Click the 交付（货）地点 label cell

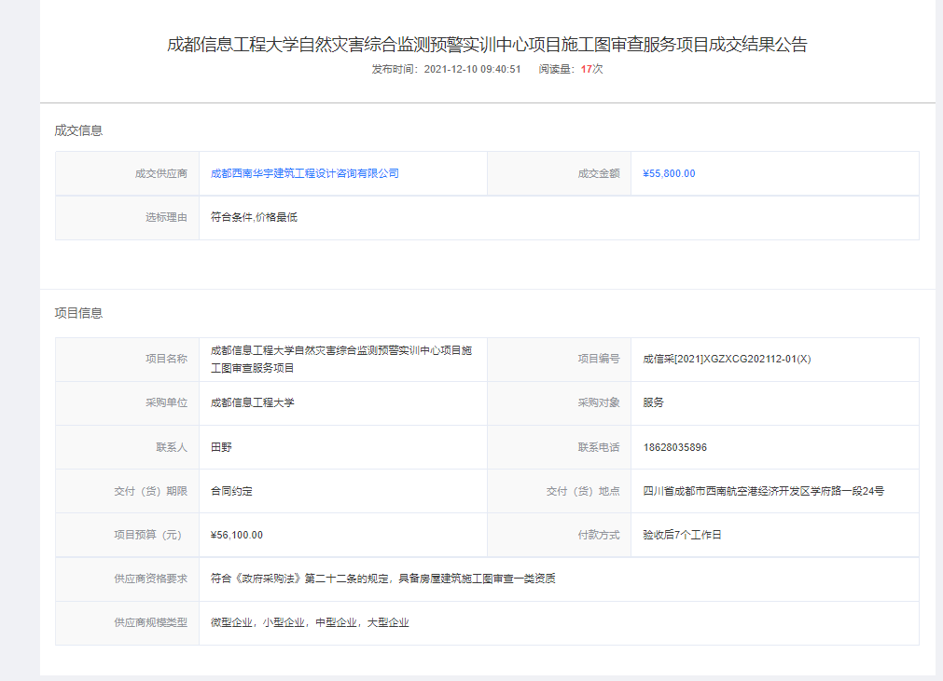[x=560, y=491]
